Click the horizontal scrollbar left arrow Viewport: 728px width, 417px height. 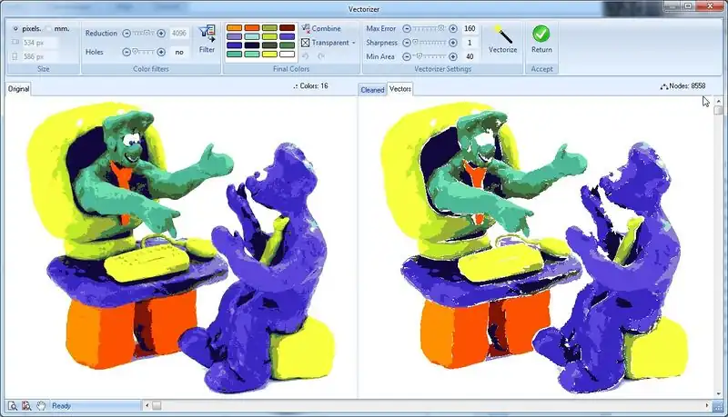(146, 405)
